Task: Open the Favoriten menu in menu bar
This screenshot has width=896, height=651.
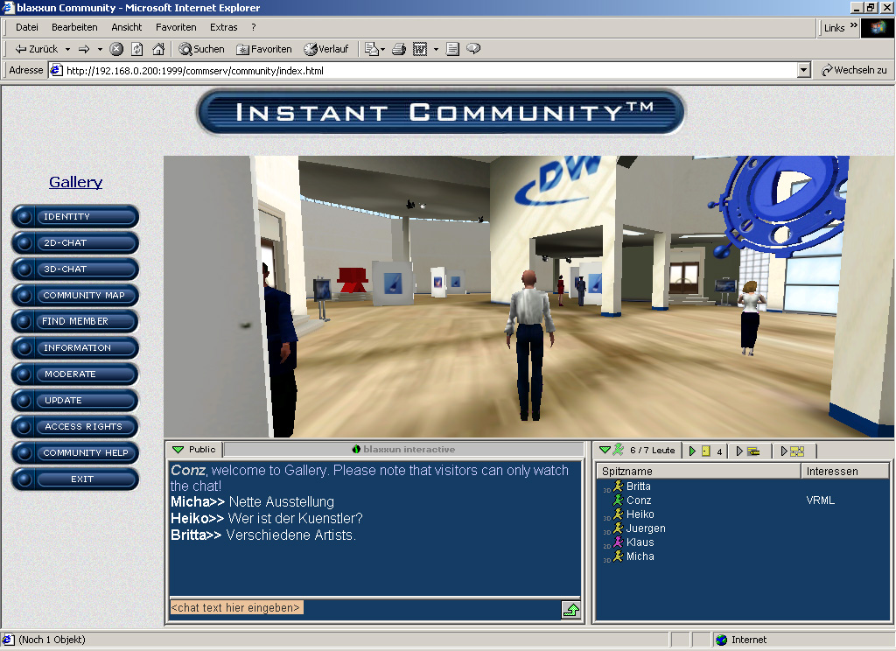Action: pos(177,27)
